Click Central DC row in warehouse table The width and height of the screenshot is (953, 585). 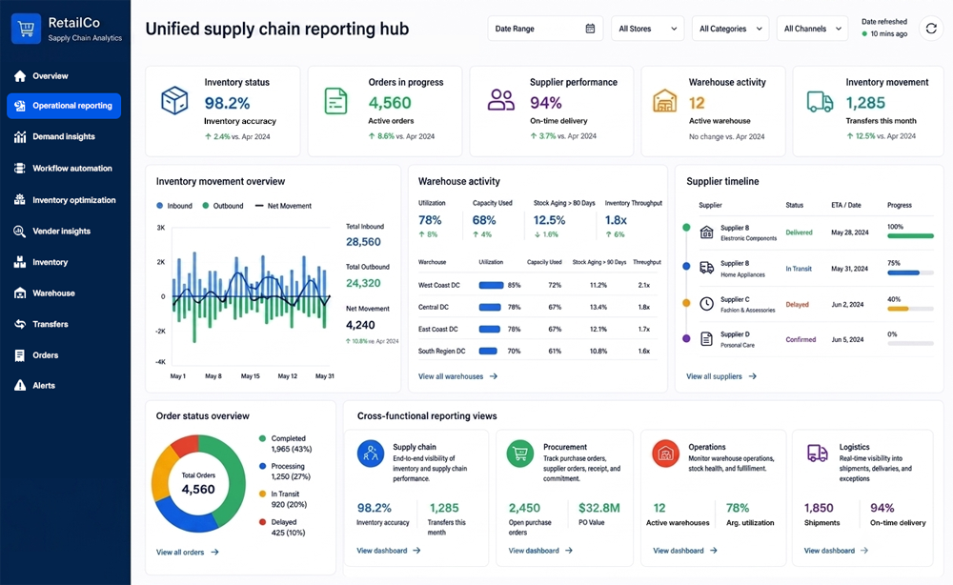click(537, 308)
